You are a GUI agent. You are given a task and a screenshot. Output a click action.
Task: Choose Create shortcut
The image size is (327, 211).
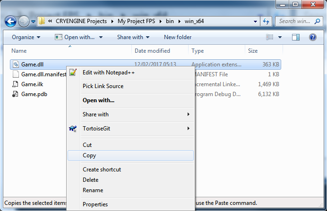[x=130, y=170]
